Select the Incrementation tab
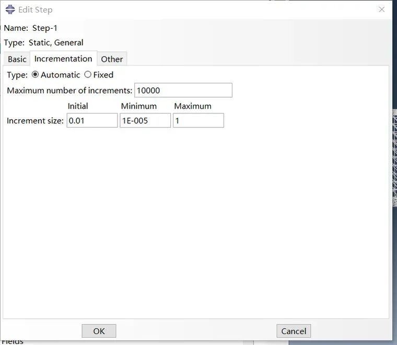Screen dimensions: 397x345 [x=63, y=59]
